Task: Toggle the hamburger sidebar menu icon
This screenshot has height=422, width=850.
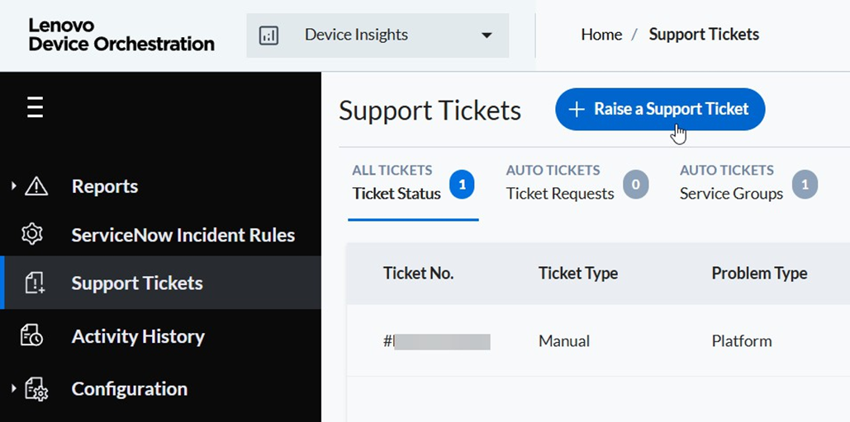Action: coord(35,107)
